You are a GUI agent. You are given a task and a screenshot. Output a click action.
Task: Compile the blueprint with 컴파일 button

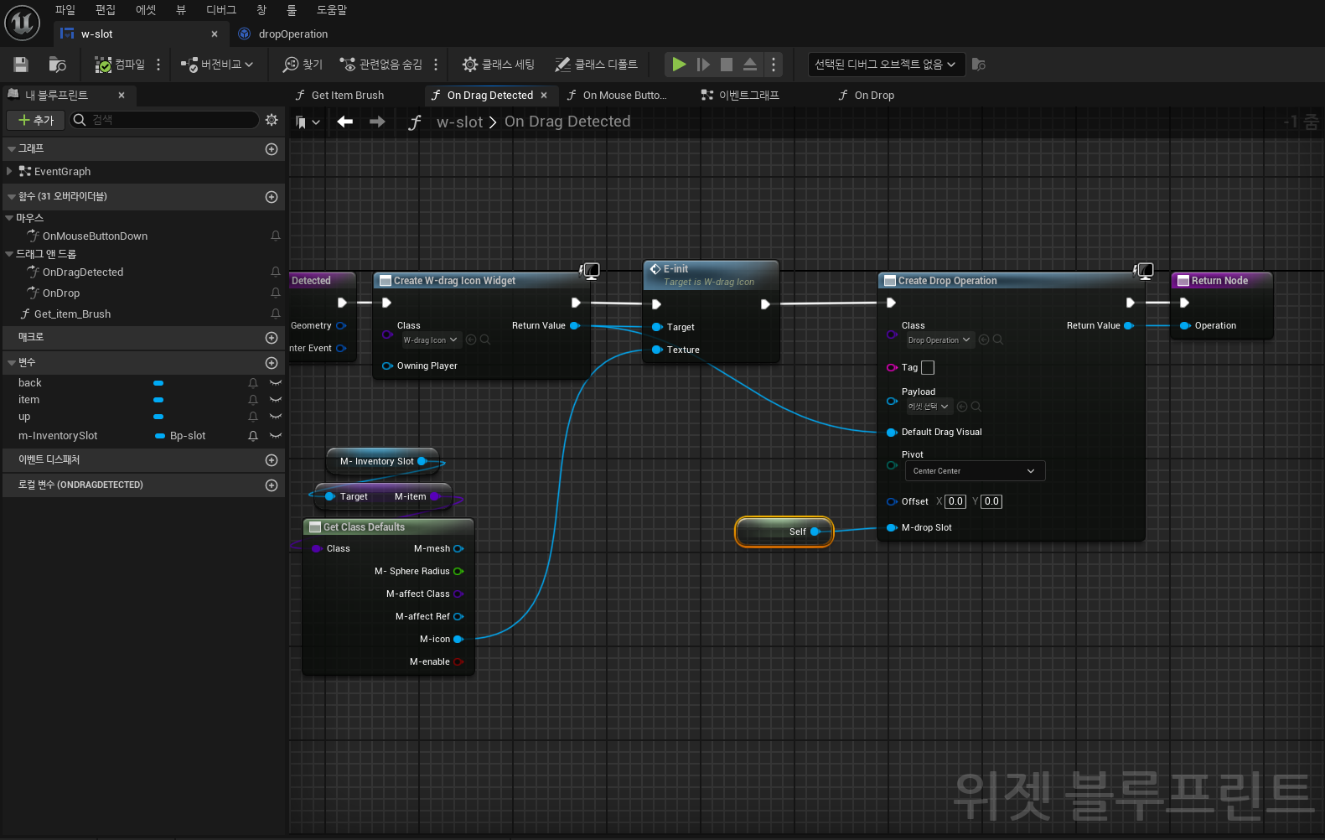pyautogui.click(x=119, y=65)
